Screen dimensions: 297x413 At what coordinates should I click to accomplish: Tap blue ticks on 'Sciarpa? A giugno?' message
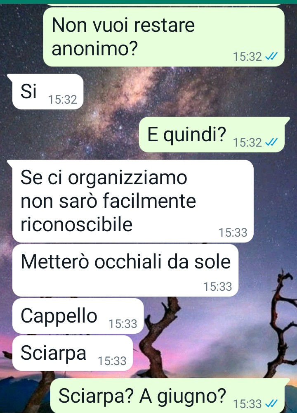[271, 404]
